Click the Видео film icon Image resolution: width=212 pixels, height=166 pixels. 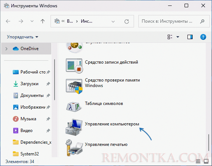coord(16,131)
